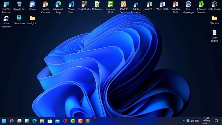Open Microsoft Store from the taskbar
The height and width of the screenshot is (125, 222).
pos(50,121)
